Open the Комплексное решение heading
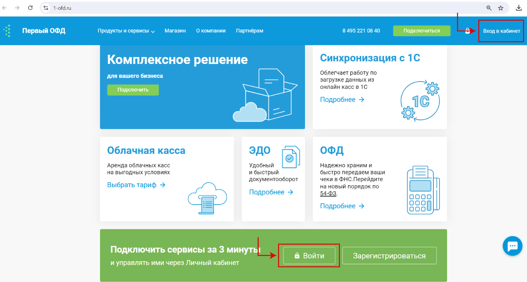527x282 pixels. coord(177,59)
